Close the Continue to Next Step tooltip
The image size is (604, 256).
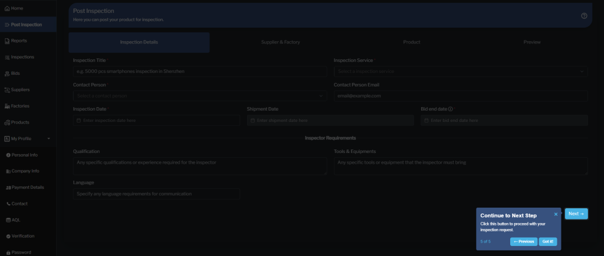coord(556,214)
